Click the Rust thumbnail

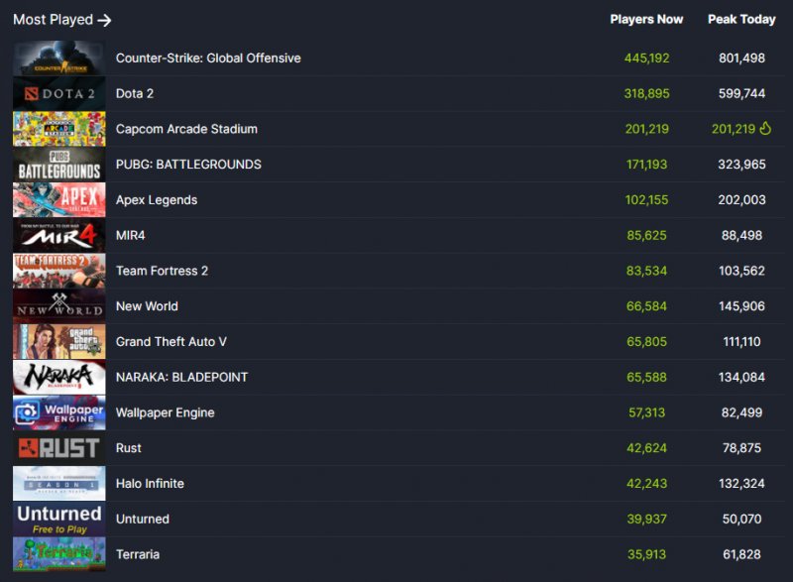pyautogui.click(x=57, y=447)
